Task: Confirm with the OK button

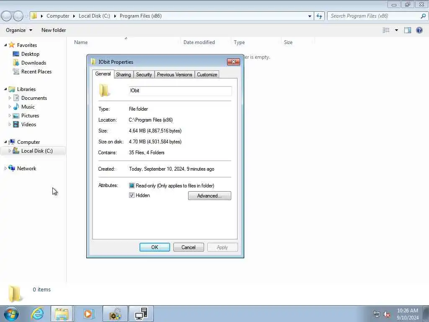Action: point(155,247)
